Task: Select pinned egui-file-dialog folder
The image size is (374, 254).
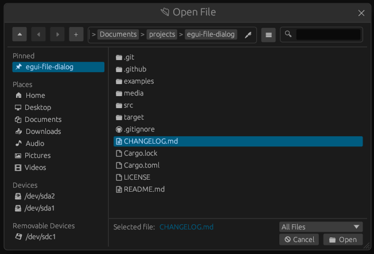Action: [x=58, y=67]
